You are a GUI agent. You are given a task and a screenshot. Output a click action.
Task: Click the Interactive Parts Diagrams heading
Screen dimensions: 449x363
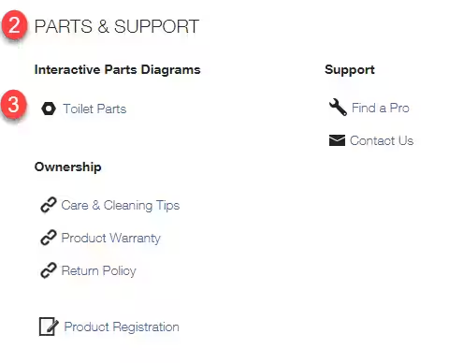click(x=118, y=69)
